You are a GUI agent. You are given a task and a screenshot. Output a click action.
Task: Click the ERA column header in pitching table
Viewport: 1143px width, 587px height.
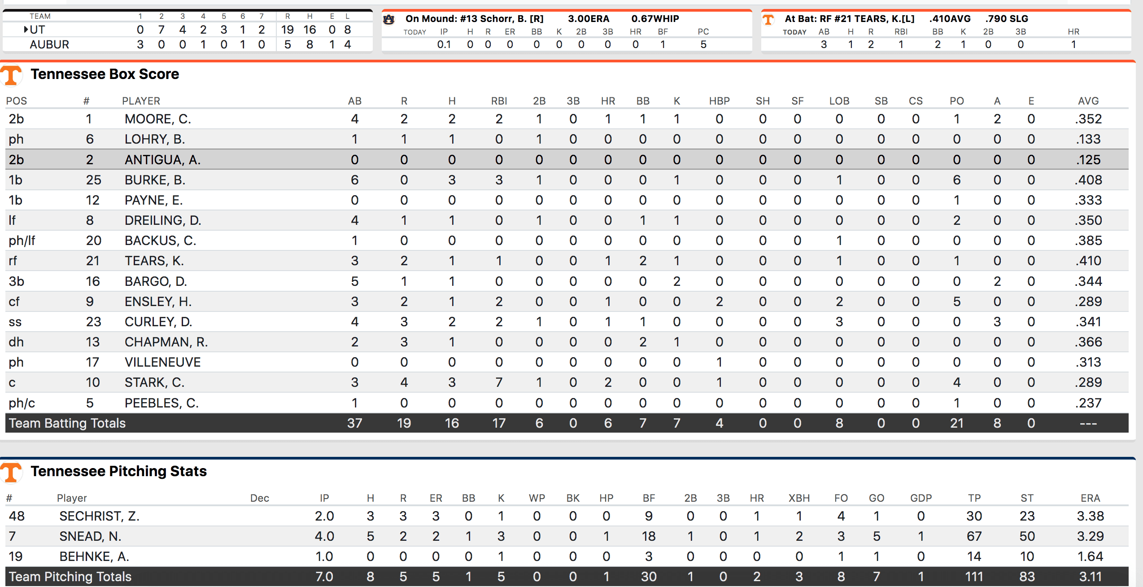1090,498
